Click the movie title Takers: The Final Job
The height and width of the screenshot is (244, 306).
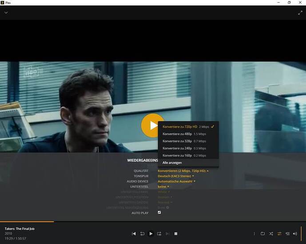pyautogui.click(x=20, y=228)
